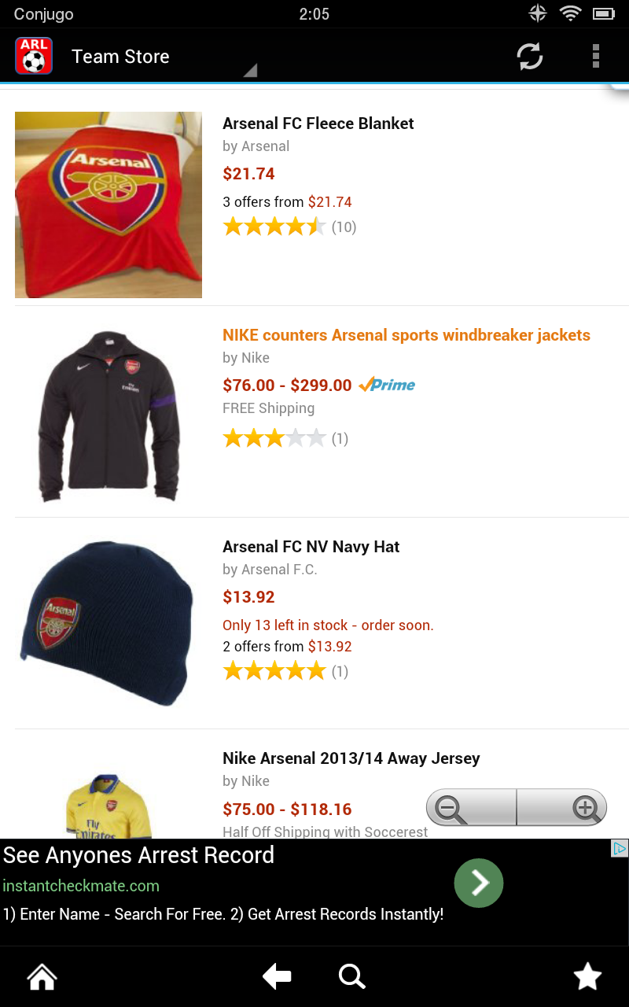Tap the 3 offers from $21.74 text
Viewport: 629px width, 1007px height.
pos(288,201)
